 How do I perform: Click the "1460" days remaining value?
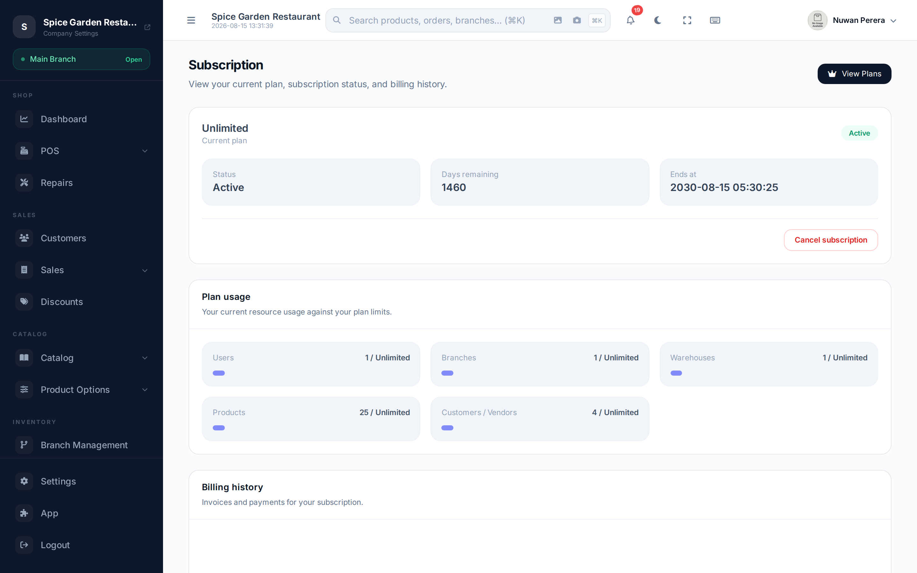click(x=454, y=187)
